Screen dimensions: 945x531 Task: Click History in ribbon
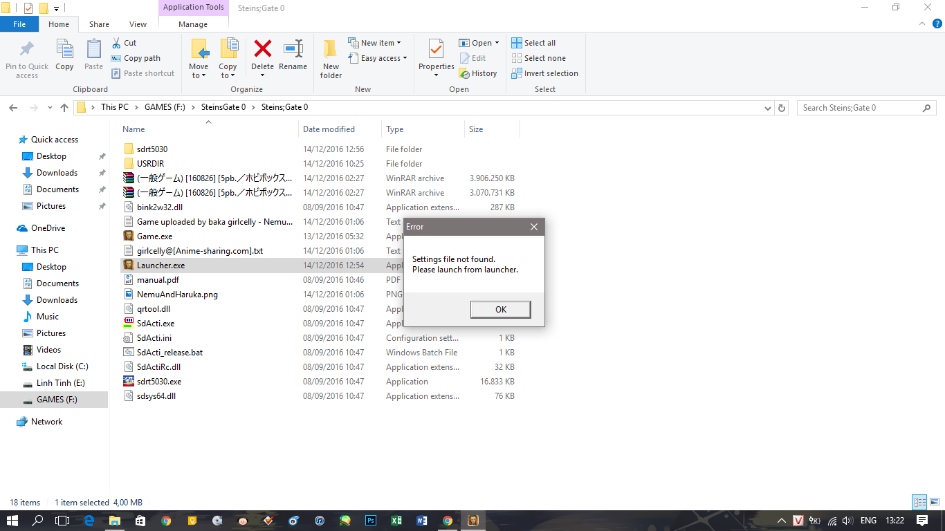[x=477, y=73]
